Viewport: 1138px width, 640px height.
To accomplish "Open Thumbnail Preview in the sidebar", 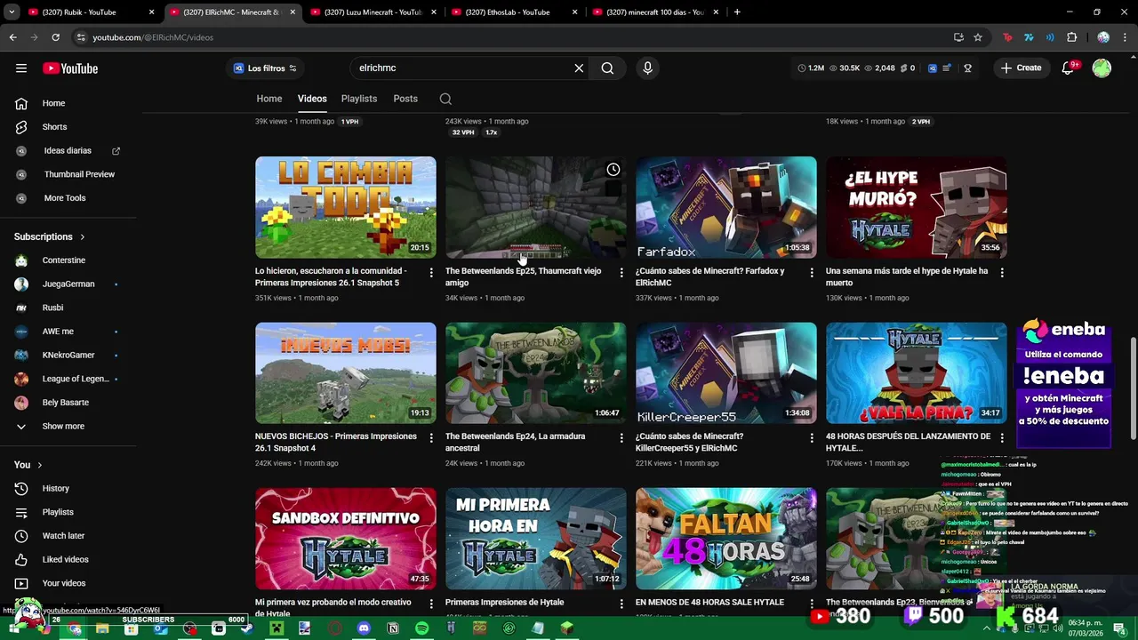I will click(x=79, y=174).
